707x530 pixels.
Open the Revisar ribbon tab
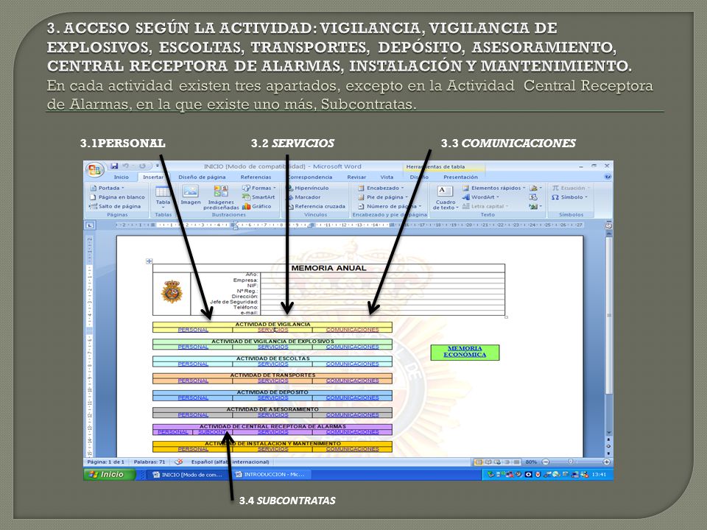[356, 177]
